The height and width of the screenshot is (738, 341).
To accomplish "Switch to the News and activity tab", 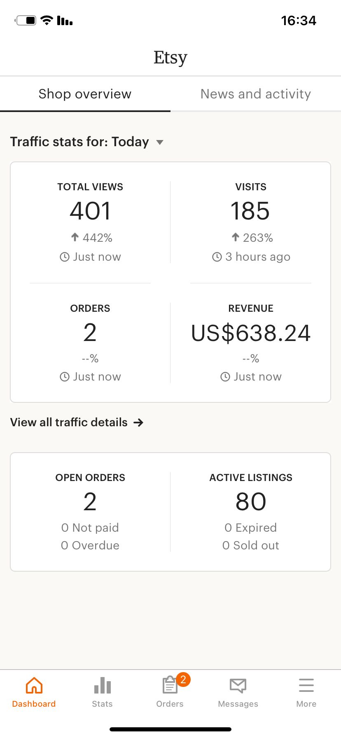I will pyautogui.click(x=255, y=94).
